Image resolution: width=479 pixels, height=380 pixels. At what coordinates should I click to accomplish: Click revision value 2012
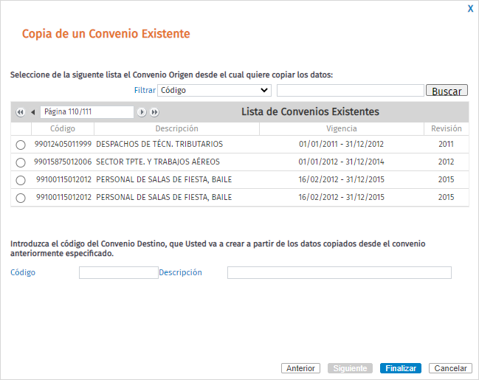[x=446, y=162]
